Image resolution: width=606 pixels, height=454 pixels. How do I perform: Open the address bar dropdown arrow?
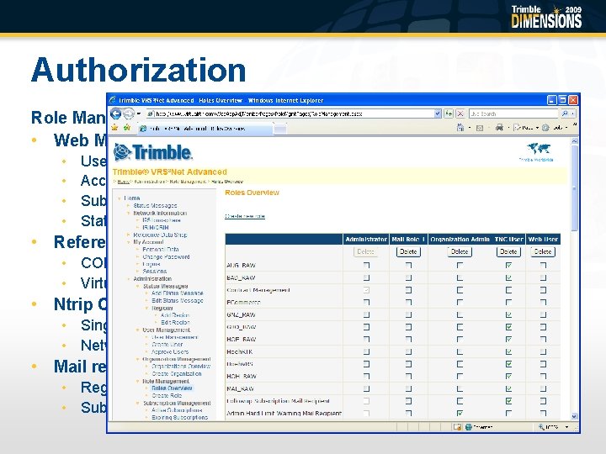[x=438, y=113]
